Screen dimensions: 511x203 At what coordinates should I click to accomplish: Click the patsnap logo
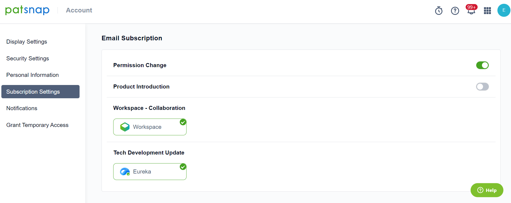click(27, 10)
